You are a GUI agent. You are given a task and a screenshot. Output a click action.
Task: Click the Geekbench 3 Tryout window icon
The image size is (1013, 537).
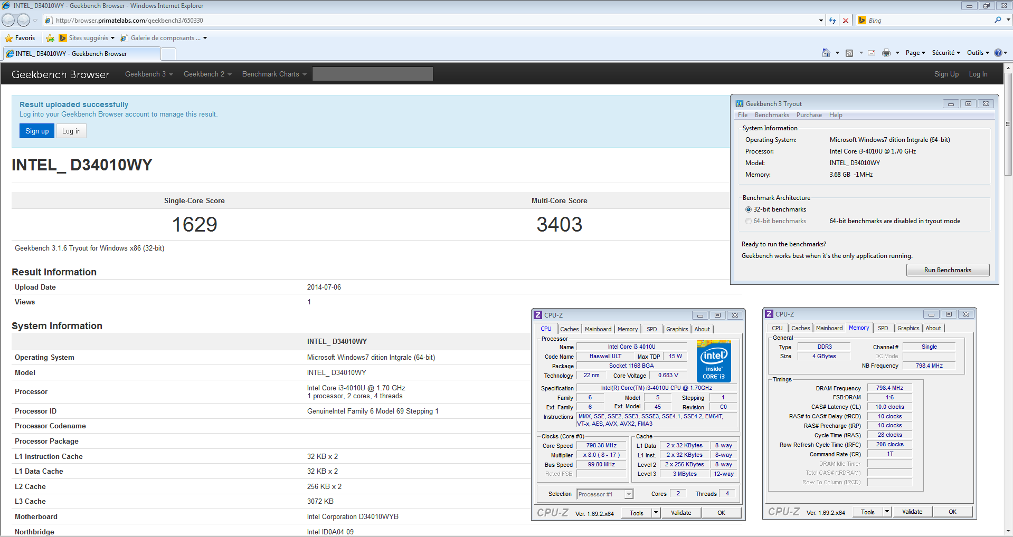[x=740, y=104]
